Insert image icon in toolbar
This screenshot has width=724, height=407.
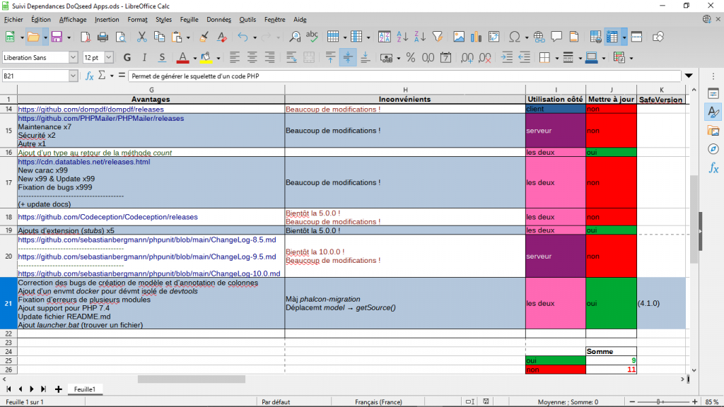pos(458,37)
